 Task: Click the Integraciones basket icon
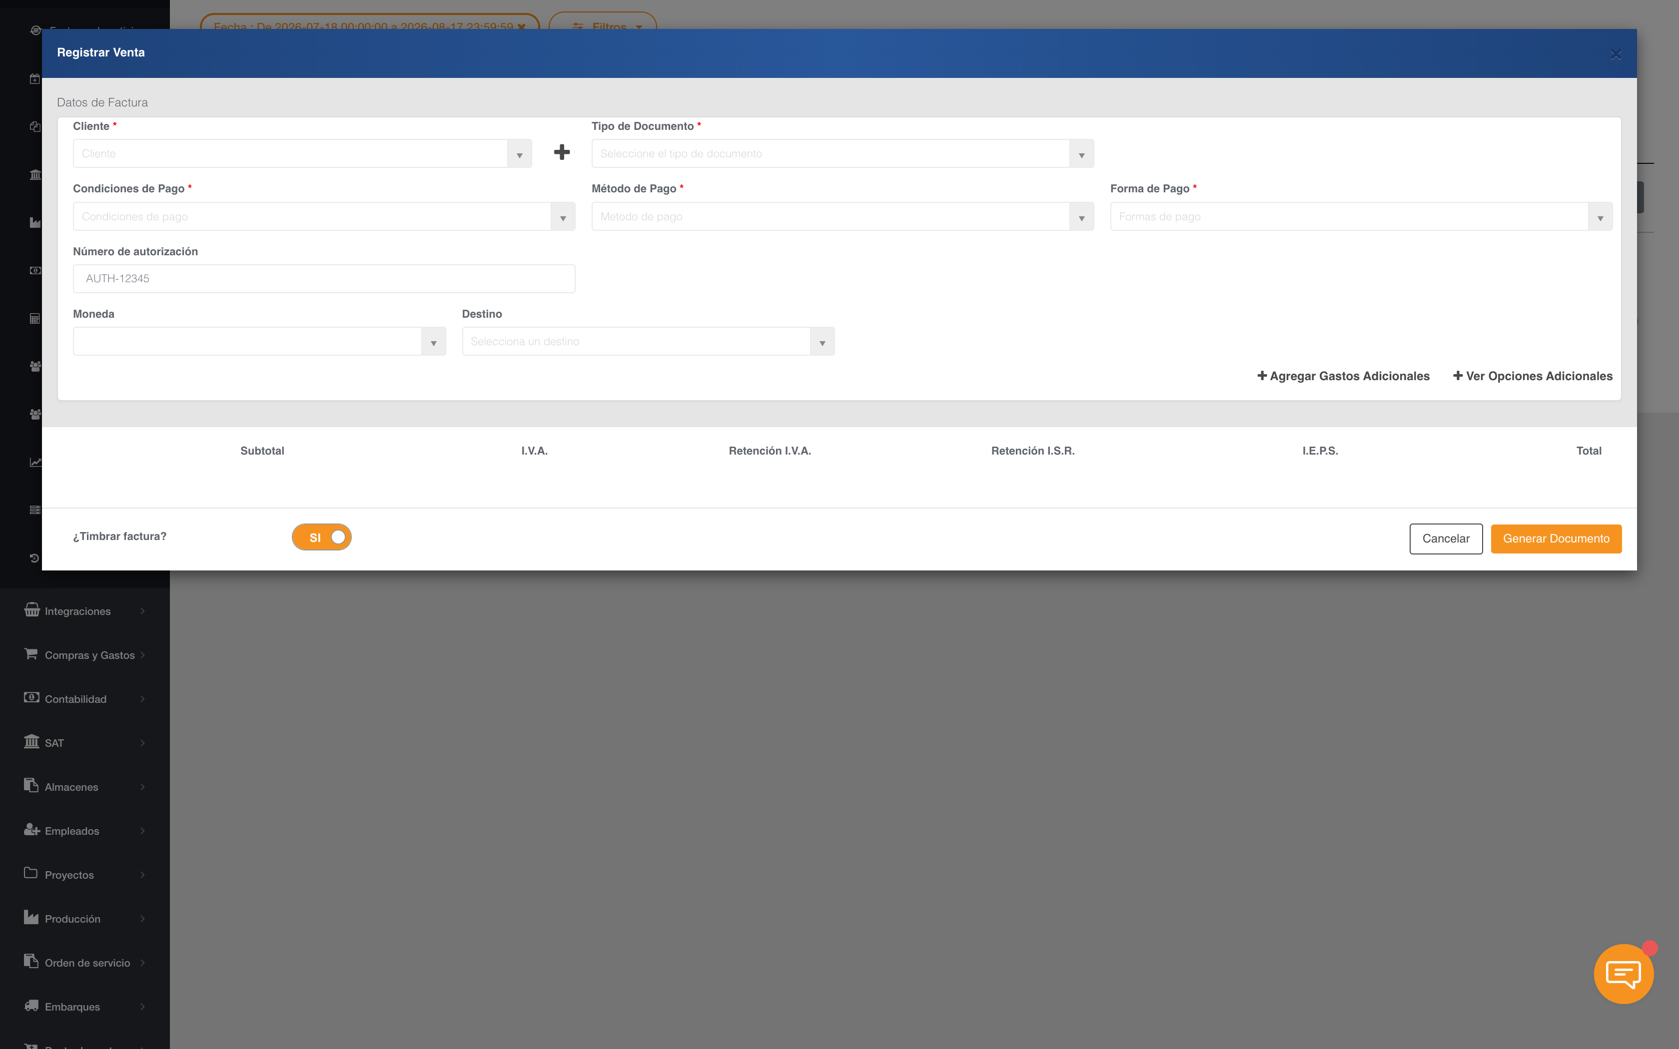tap(32, 610)
